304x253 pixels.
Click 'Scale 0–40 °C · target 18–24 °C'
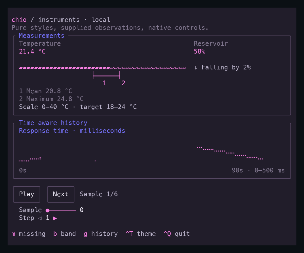point(78,107)
